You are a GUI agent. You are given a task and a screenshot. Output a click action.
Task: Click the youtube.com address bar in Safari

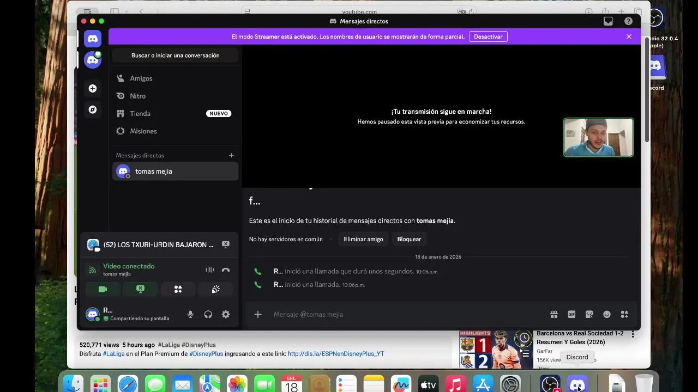(x=359, y=11)
